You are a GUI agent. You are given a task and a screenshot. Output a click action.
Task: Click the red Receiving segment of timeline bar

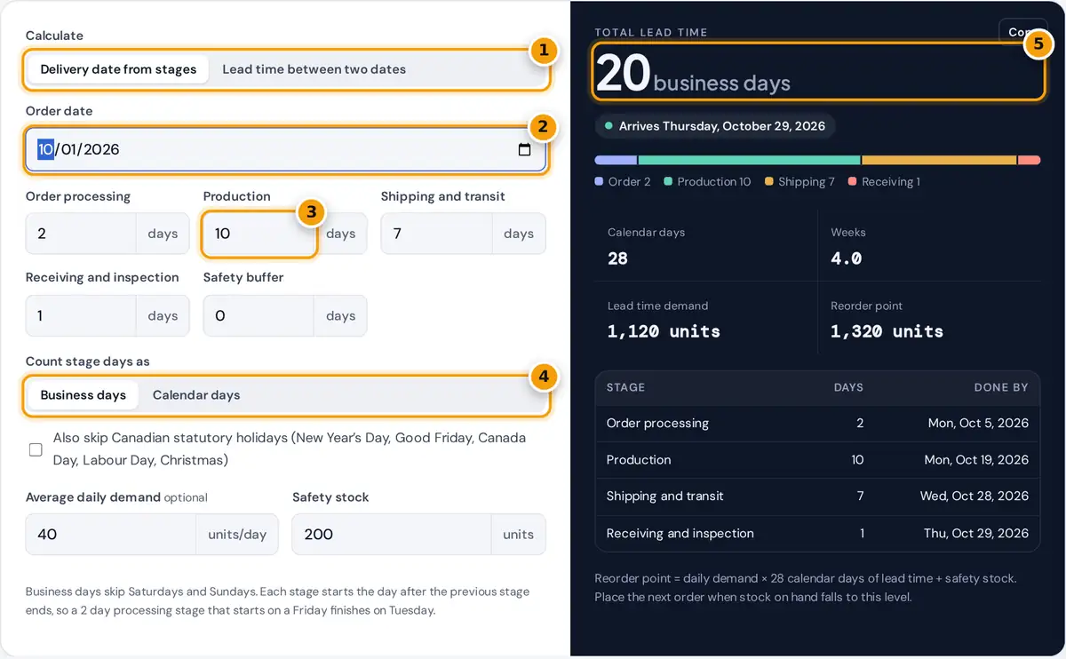[x=1029, y=160]
